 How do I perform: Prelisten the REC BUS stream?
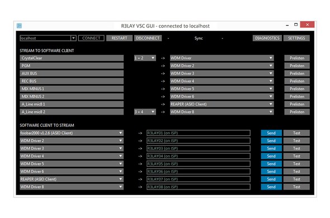297,81
